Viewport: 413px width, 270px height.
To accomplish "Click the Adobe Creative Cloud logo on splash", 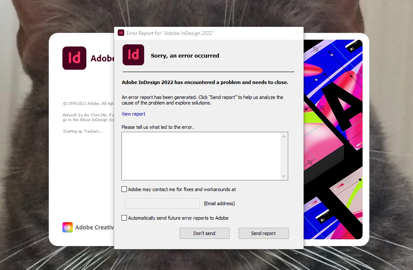I will point(68,227).
